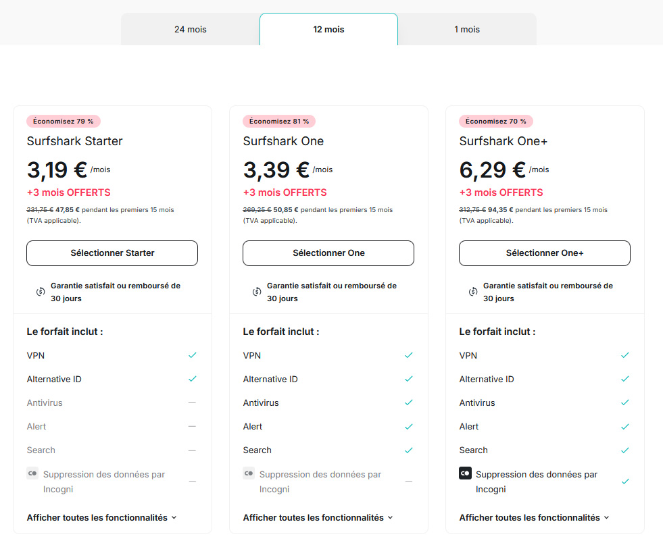This screenshot has height=547, width=663.
Task: Switch to the 1 mois tab
Action: pos(467,30)
